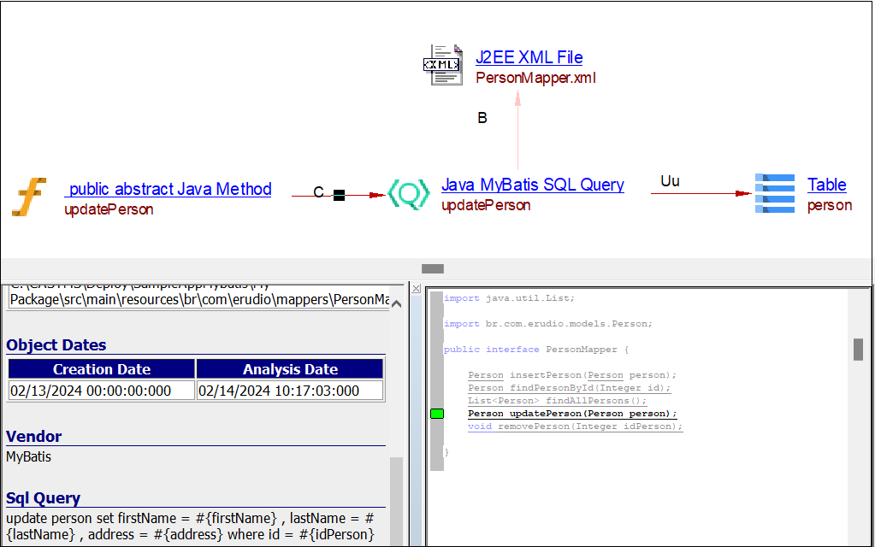Click the person Table icon

(774, 193)
